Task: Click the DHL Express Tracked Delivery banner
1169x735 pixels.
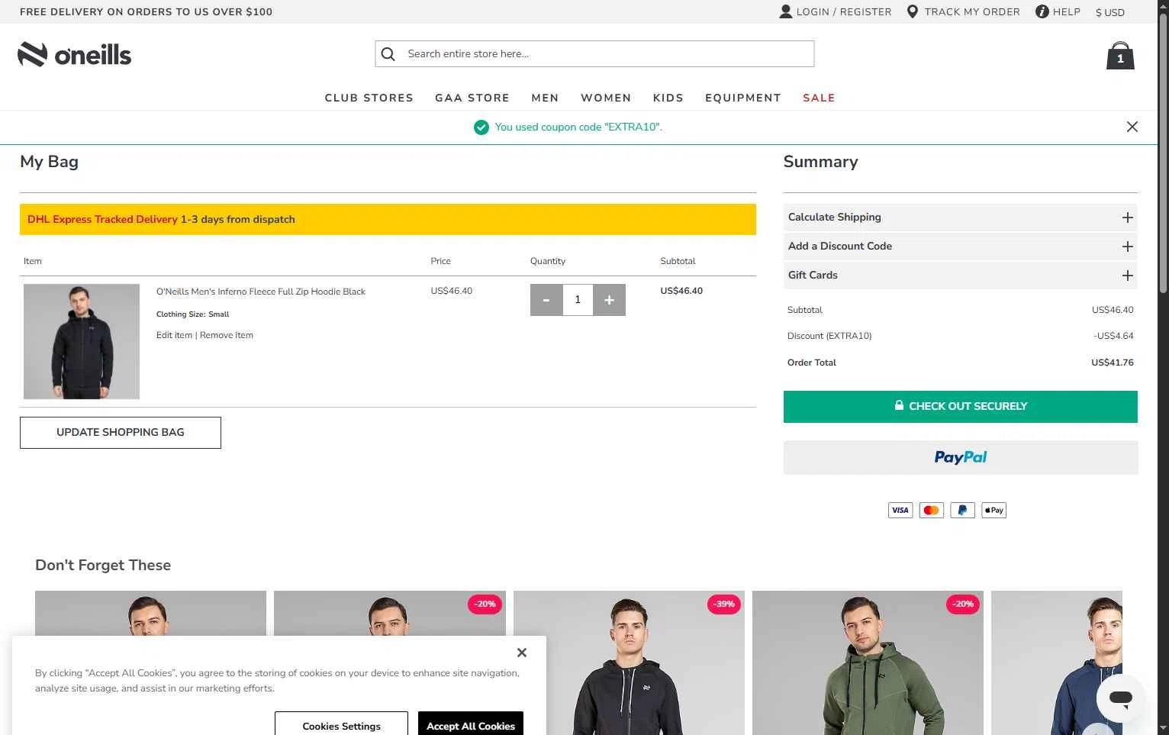Action: pyautogui.click(x=388, y=219)
